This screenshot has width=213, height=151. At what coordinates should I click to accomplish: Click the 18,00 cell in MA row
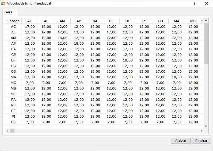point(177,77)
